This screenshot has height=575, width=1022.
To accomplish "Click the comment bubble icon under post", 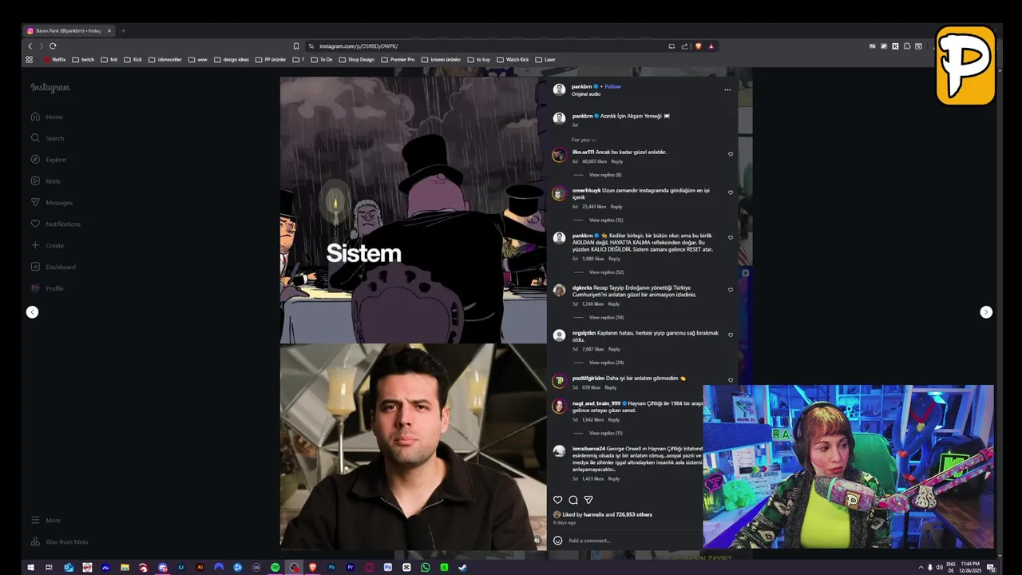I will coord(573,500).
